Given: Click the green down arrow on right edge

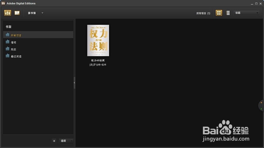Looking at the screenshot, I should pos(261,109).
